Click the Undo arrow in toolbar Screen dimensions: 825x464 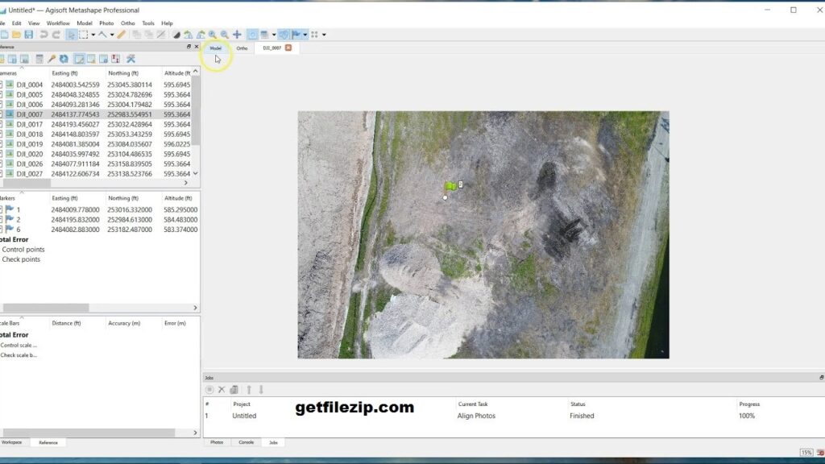(44, 35)
